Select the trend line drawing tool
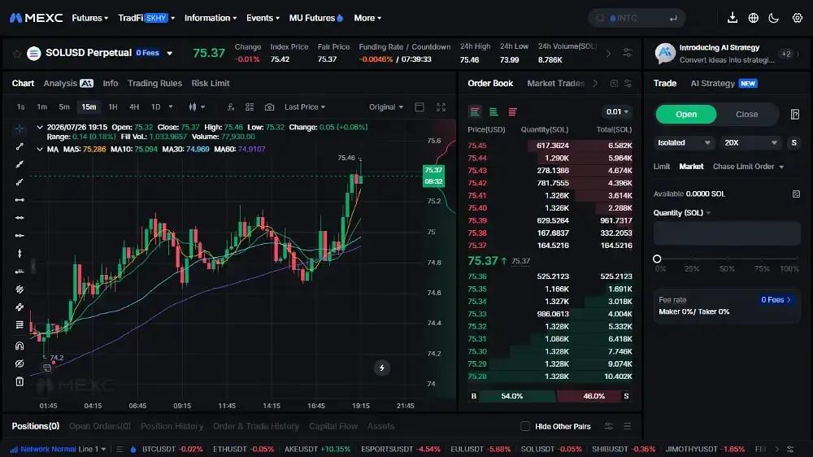813x457 pixels. click(20, 146)
